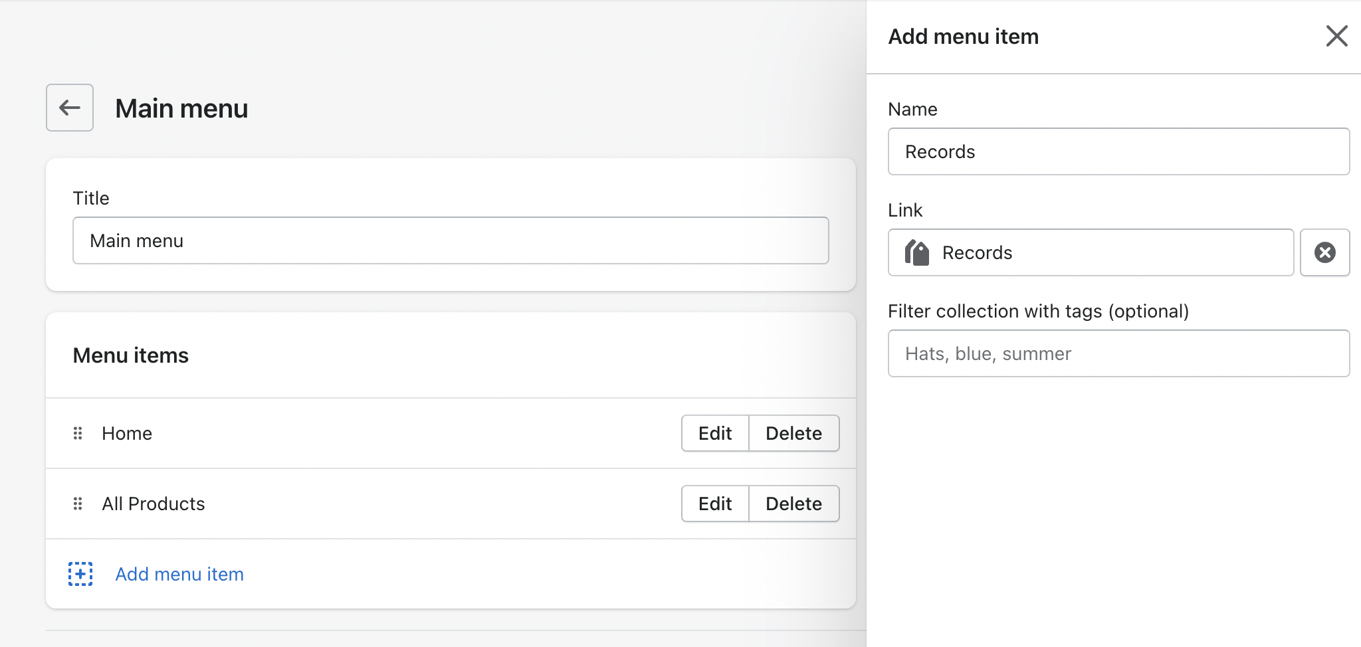Open the Add menu item link
The height and width of the screenshot is (647, 1361).
click(179, 573)
